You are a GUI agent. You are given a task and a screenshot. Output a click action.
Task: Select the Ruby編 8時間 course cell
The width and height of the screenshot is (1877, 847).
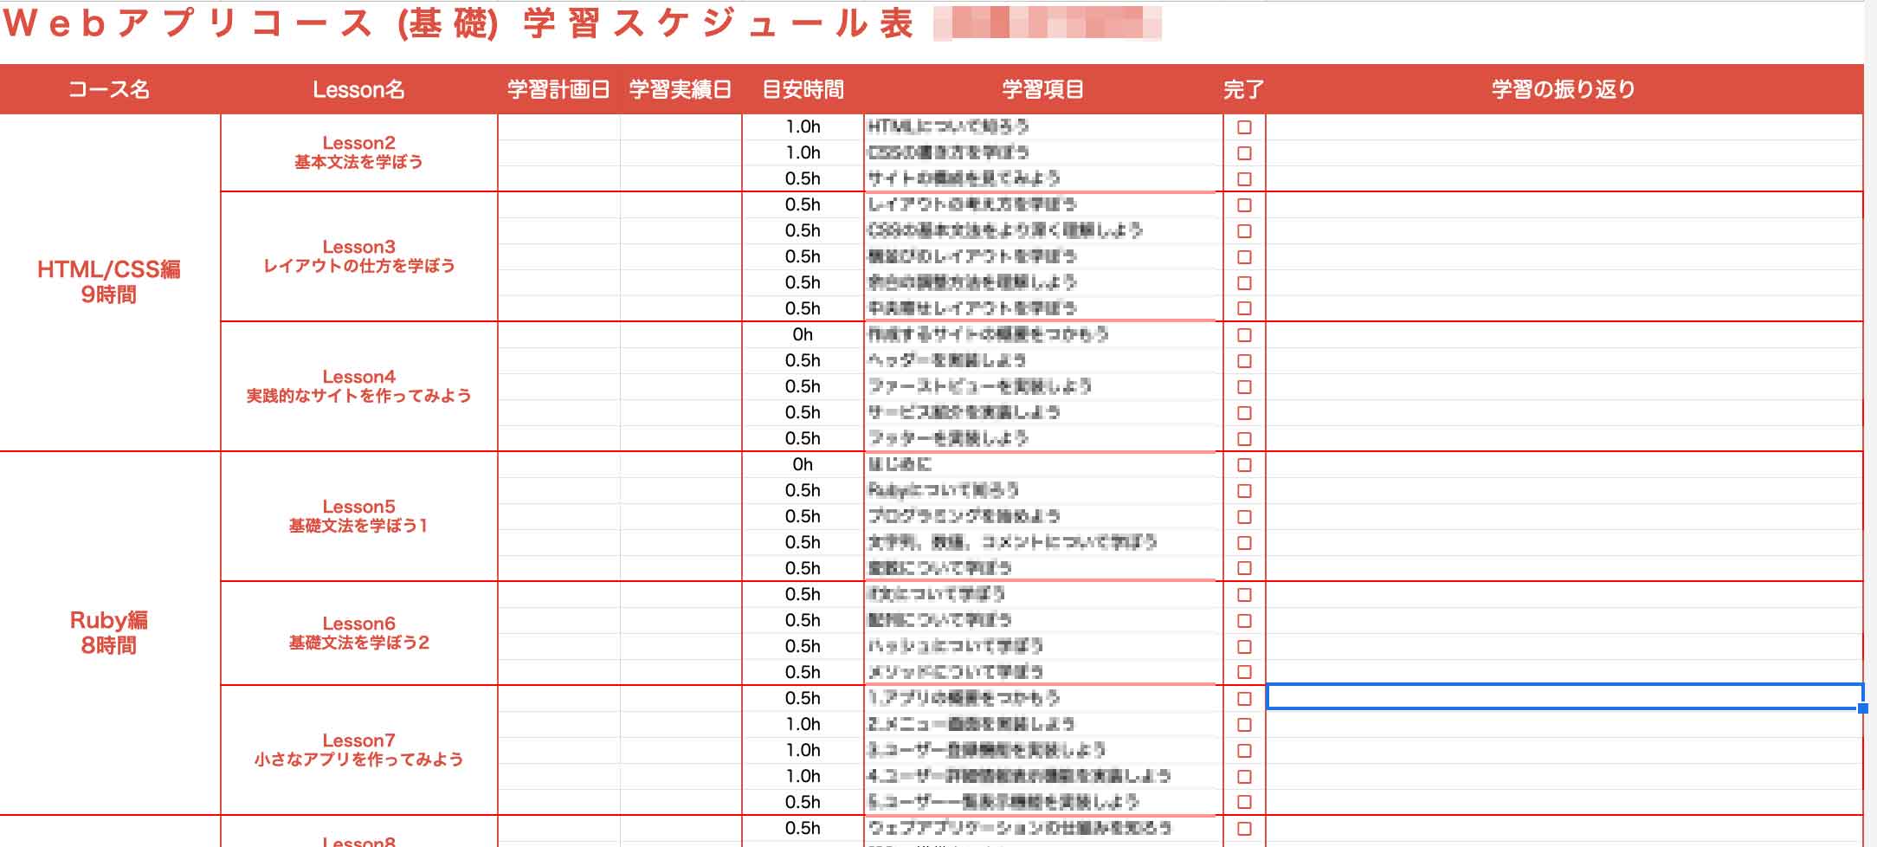(110, 633)
